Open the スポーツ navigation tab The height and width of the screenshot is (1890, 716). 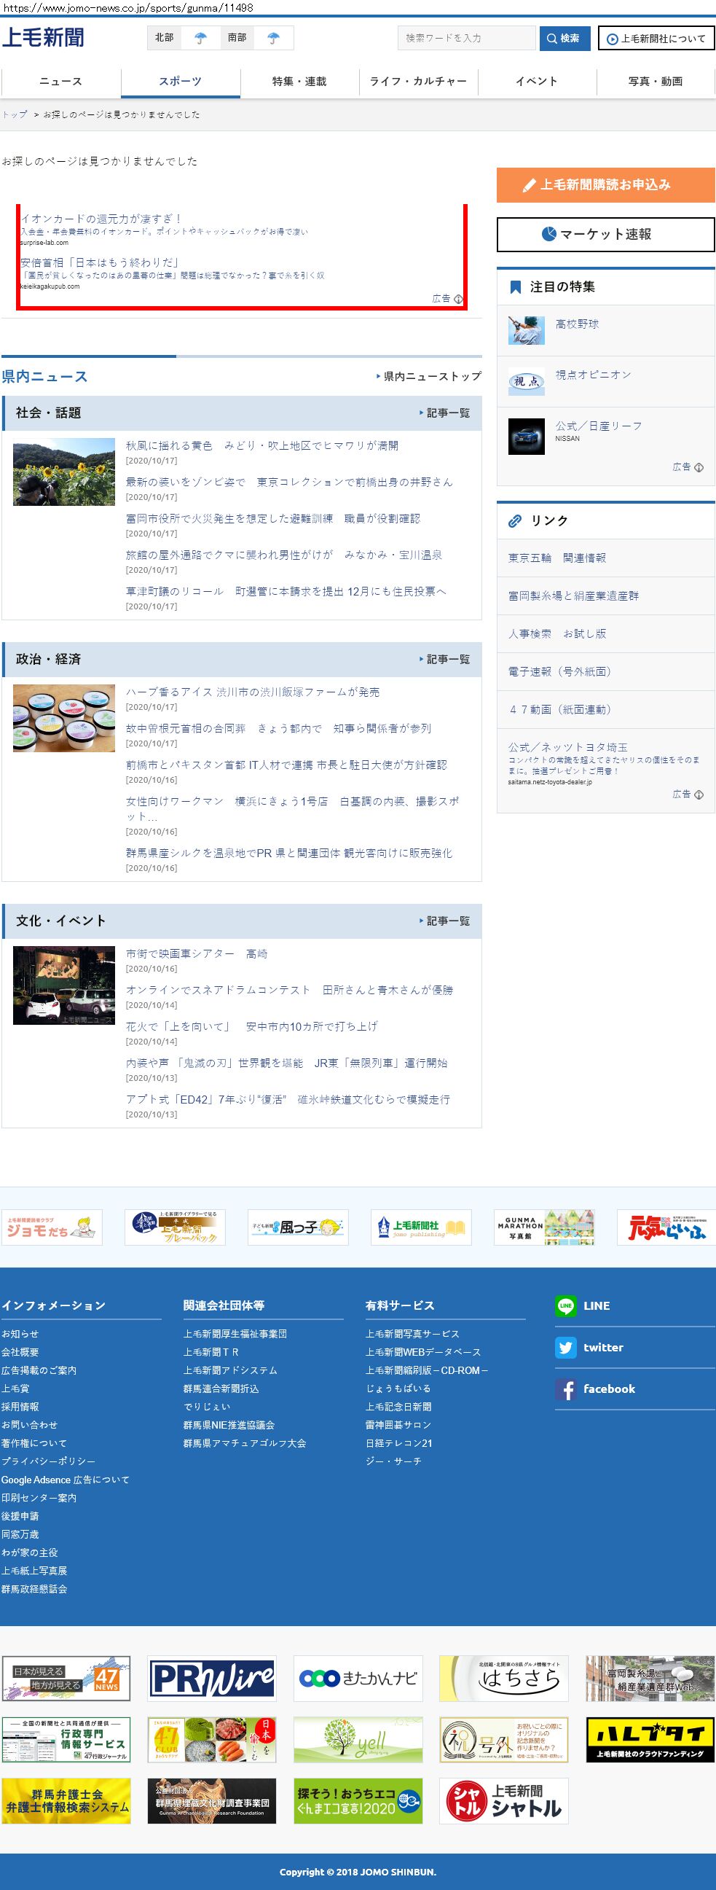181,82
